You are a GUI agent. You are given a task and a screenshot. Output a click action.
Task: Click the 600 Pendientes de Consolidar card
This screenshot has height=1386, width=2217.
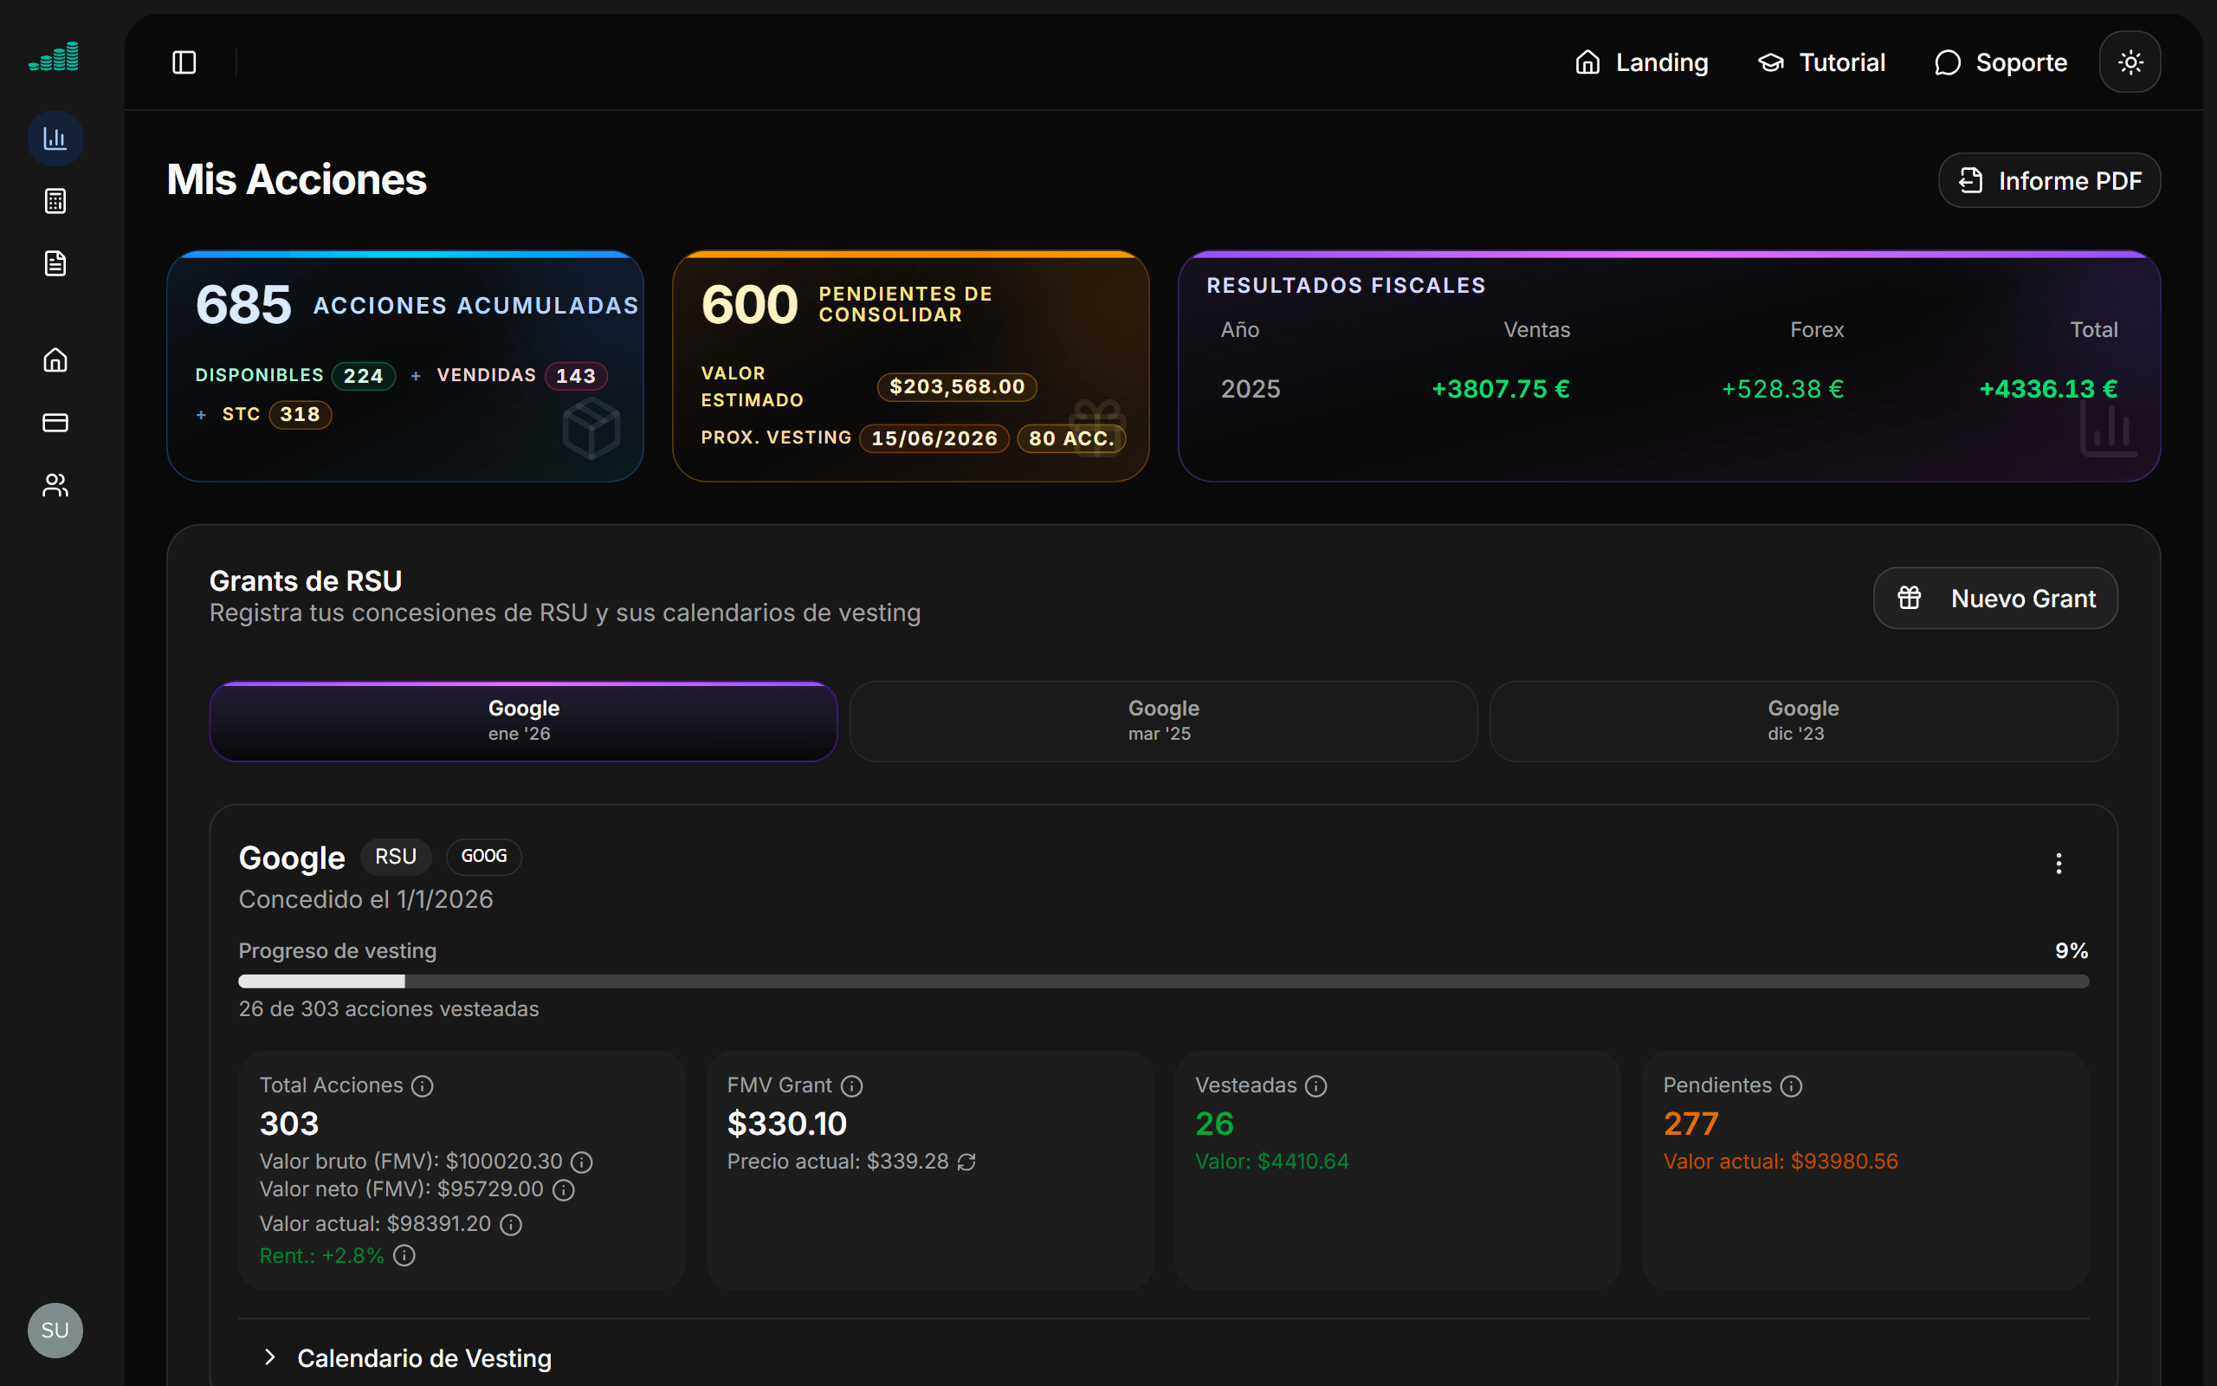click(x=911, y=366)
